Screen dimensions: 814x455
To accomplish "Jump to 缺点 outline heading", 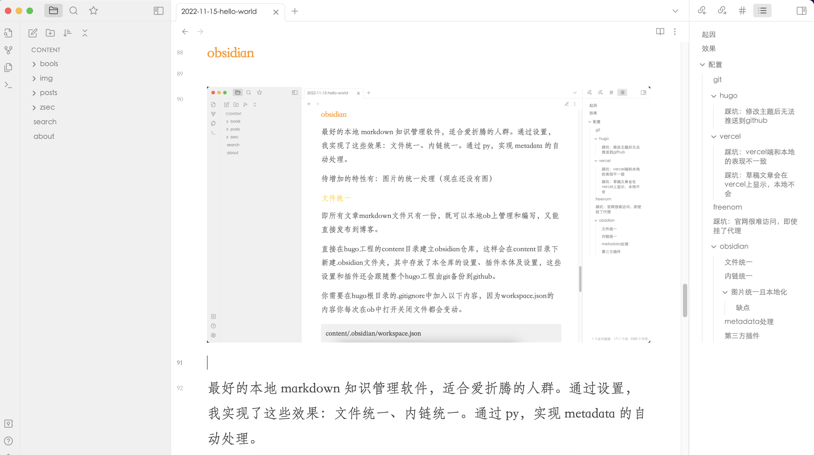I will coord(742,307).
